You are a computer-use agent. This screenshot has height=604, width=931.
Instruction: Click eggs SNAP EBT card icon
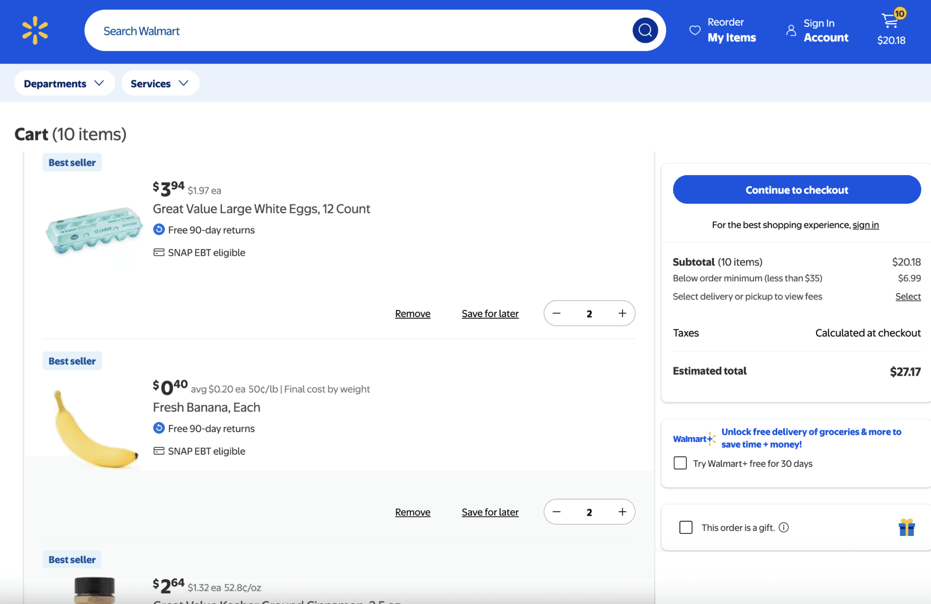(159, 253)
